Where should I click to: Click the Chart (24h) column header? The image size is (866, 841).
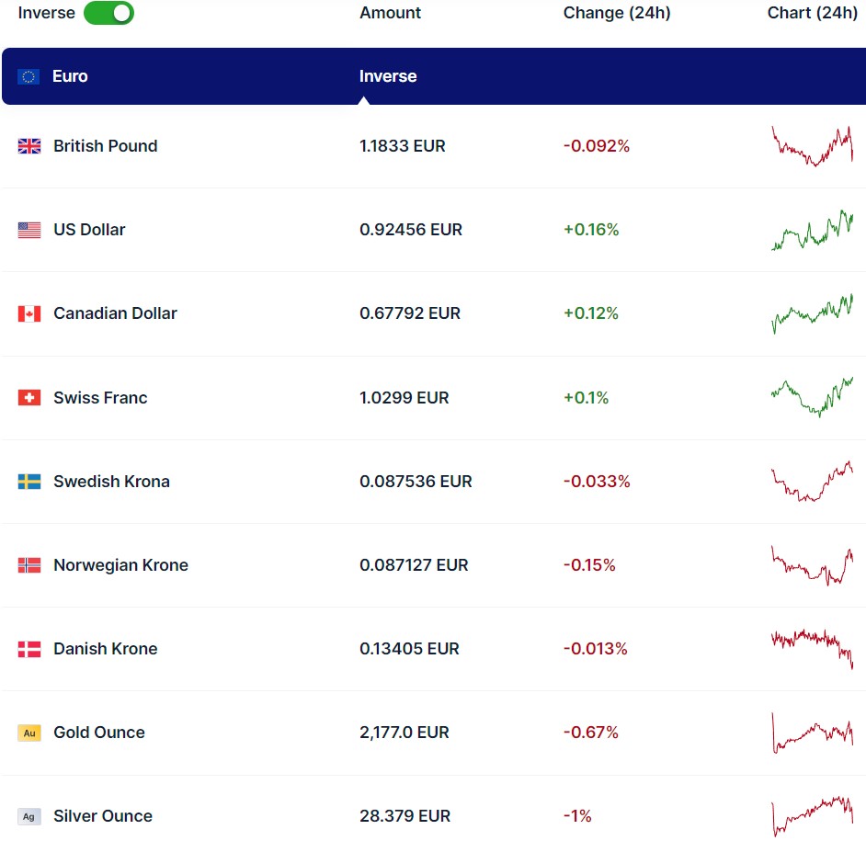point(812,13)
